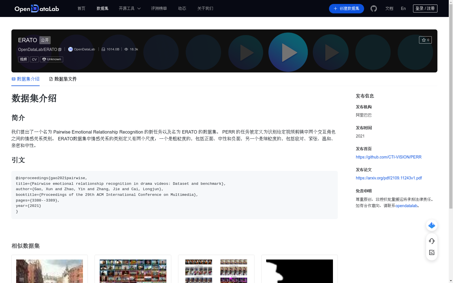Select the 视频 tag

(x=23, y=59)
